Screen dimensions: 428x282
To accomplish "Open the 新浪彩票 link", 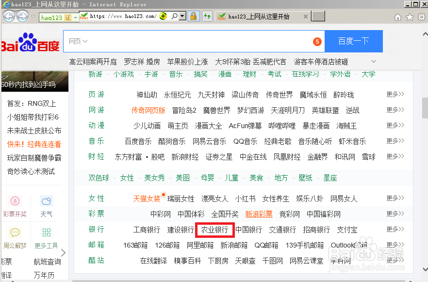I will (259, 215).
